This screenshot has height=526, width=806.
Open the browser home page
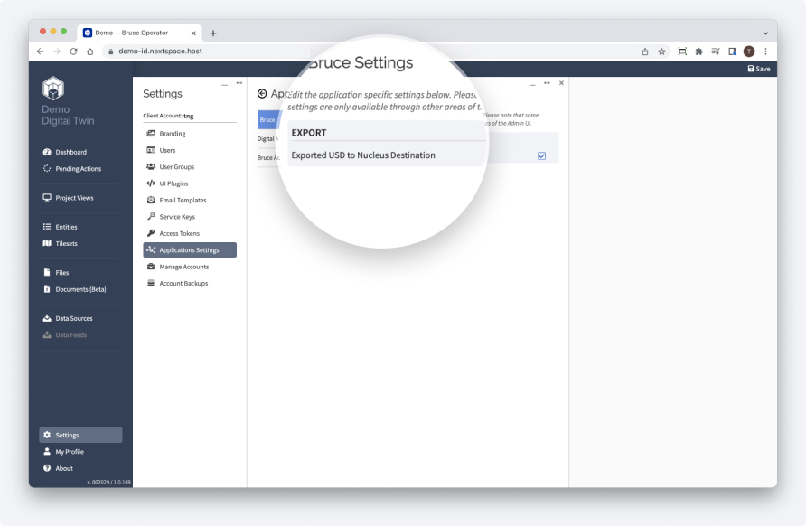(90, 52)
